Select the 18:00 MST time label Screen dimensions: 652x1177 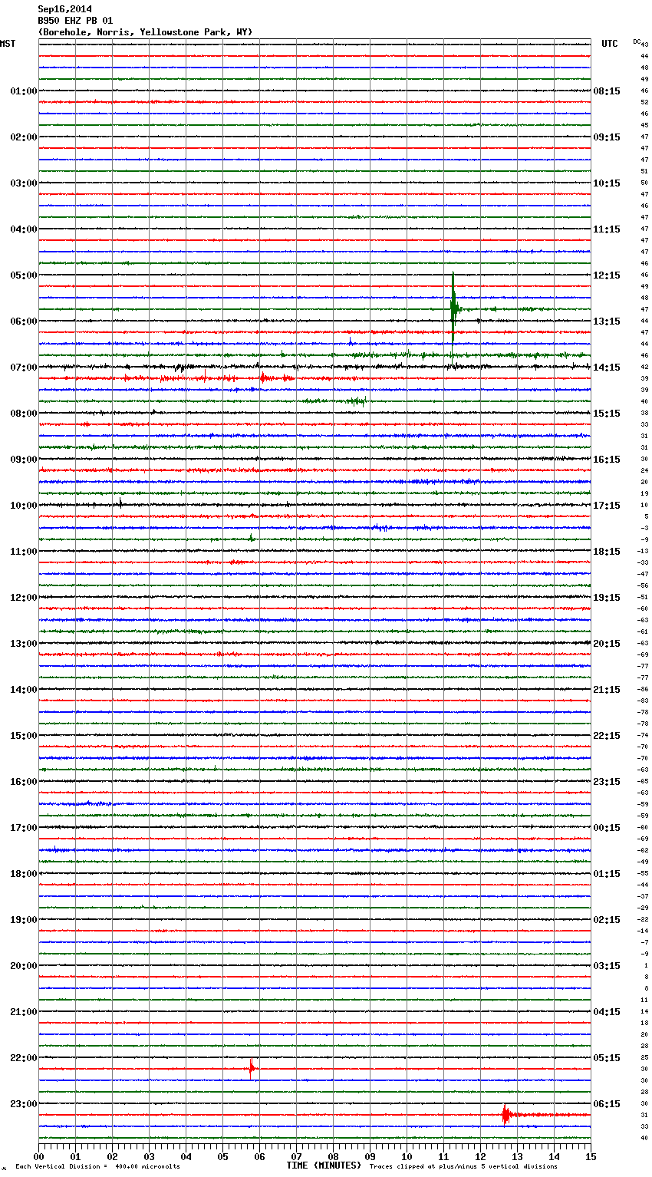coord(24,874)
